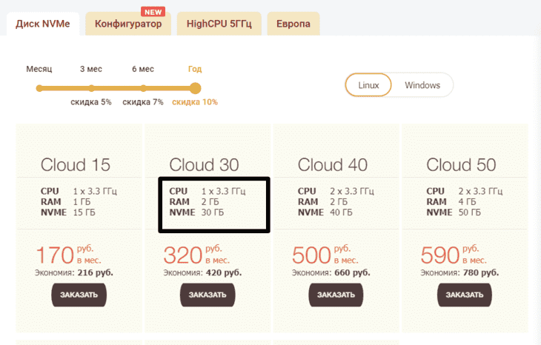Click the Cloud 15 plan title

pyautogui.click(x=76, y=165)
